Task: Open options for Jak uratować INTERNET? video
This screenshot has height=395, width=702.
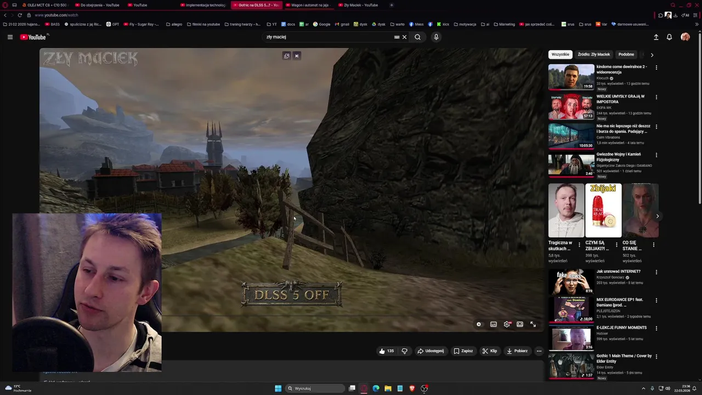Action: 656,272
